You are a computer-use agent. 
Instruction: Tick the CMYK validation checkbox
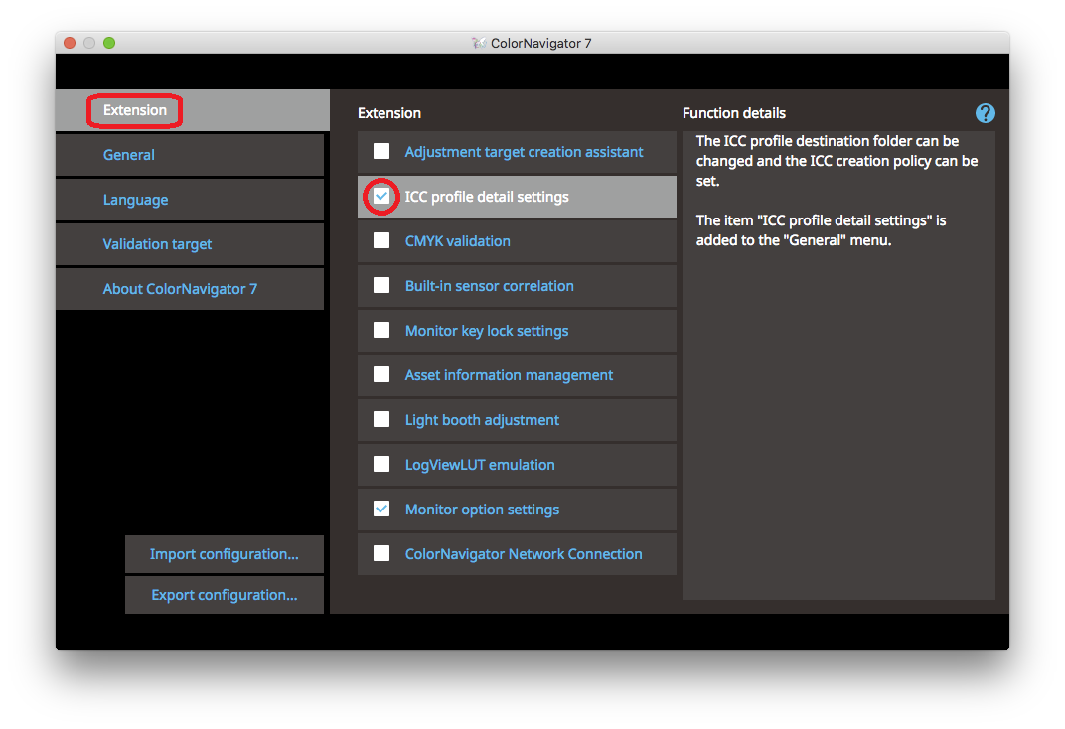[x=381, y=240]
